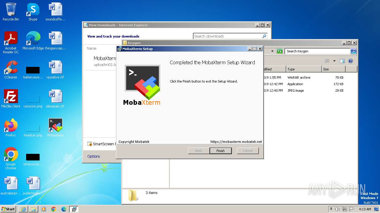
Task: Open the view options dropdown arrow in Keygen
Action: (x=334, y=61)
